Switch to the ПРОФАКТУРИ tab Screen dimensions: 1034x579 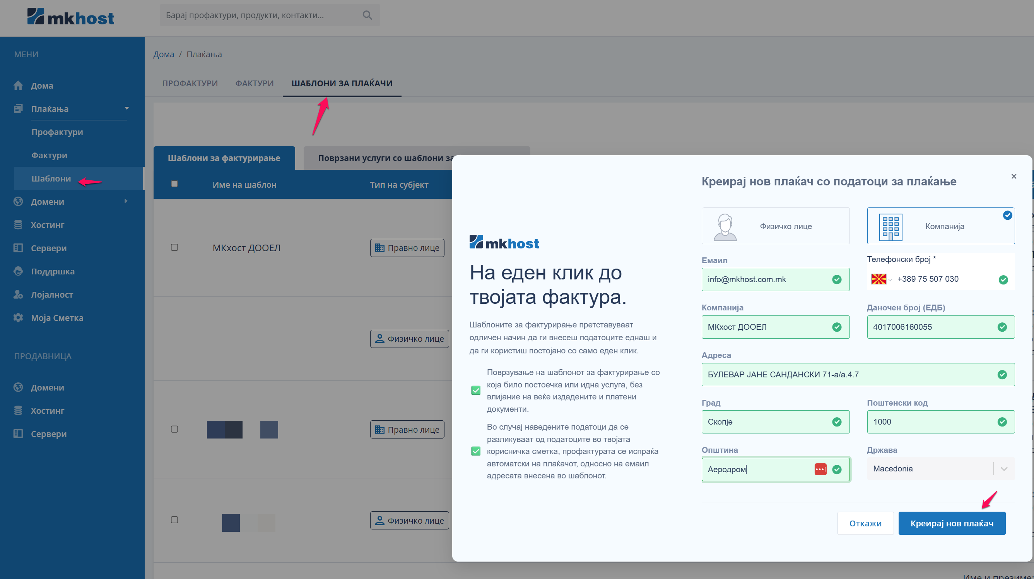(x=190, y=84)
